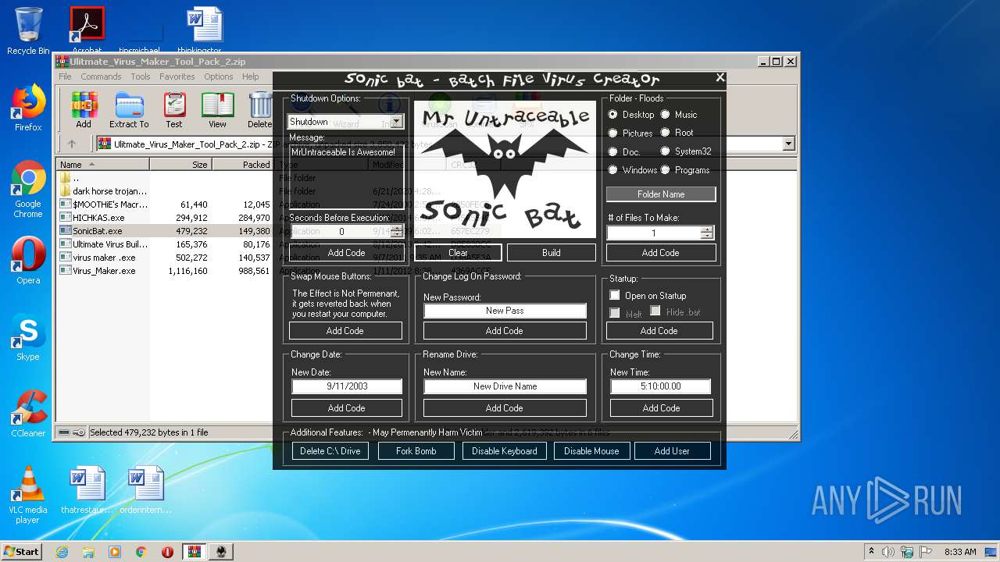The width and height of the screenshot is (1000, 562).
Task: Click Seconds Before Execution up arrow
Action: (396, 228)
